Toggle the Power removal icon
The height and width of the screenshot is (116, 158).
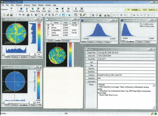point(32,9)
